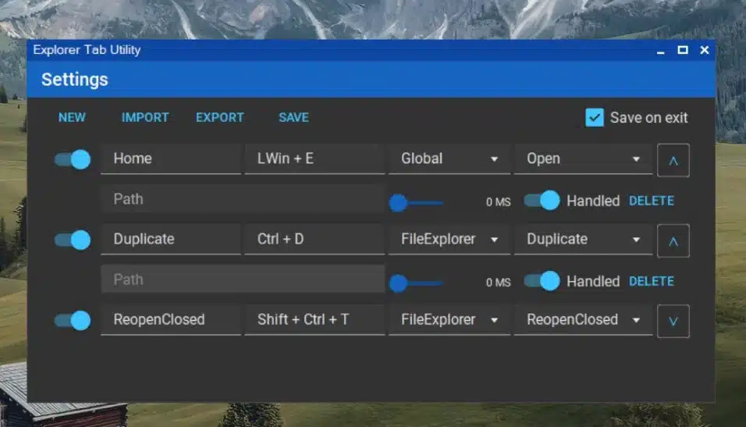Open the Global scope dropdown for Home
The image size is (746, 427).
pos(449,159)
